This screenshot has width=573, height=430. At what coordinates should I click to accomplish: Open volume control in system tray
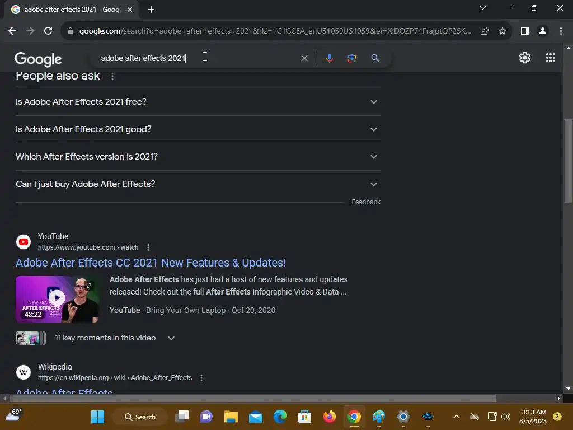[506, 417]
